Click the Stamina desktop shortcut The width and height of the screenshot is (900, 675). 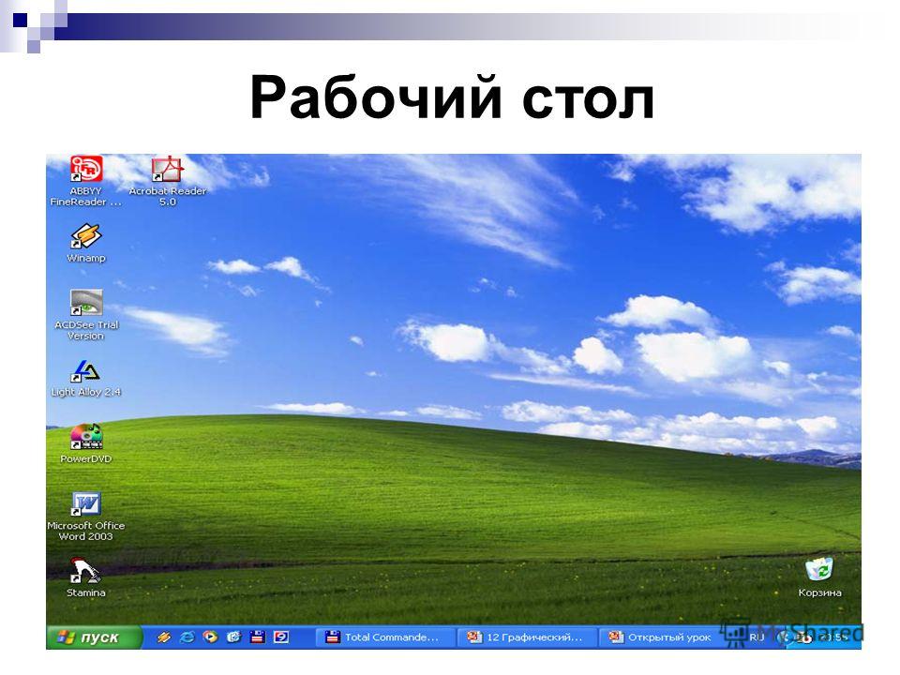(86, 577)
